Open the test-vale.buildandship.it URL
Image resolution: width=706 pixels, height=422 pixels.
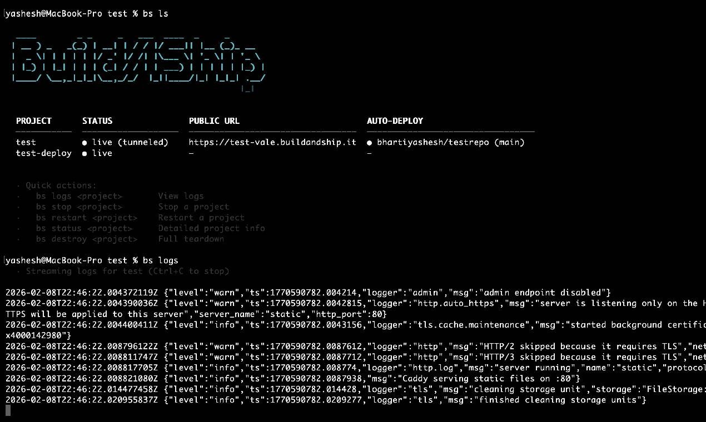(272, 142)
